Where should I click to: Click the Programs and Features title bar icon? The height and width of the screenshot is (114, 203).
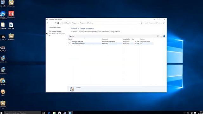point(47,19)
